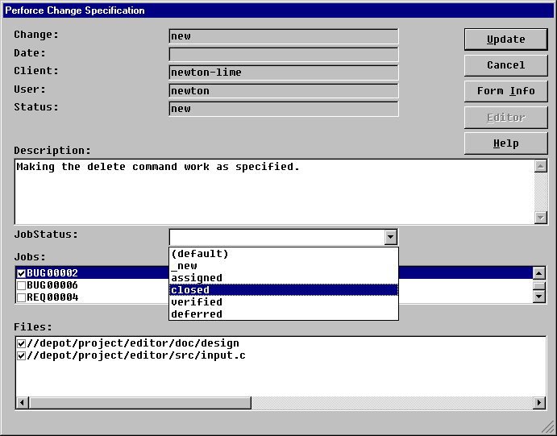The image size is (557, 436).
Task: Choose "deferred" from dropdown list
Action: (283, 314)
